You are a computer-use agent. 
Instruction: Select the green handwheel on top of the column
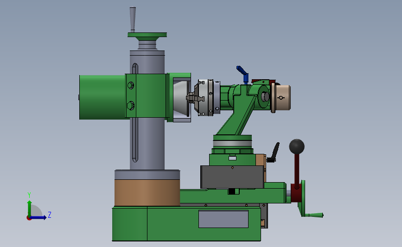(x=147, y=38)
